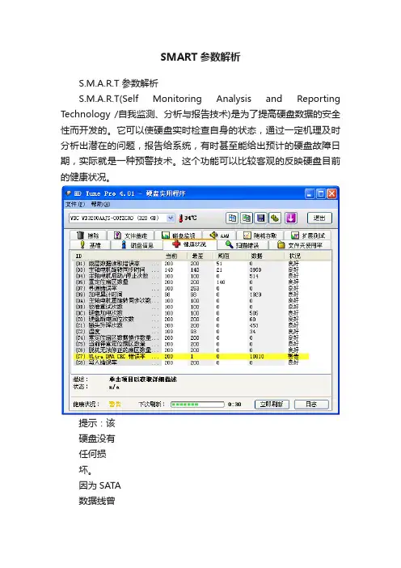Select the (05) row with threshold 140

191,282
